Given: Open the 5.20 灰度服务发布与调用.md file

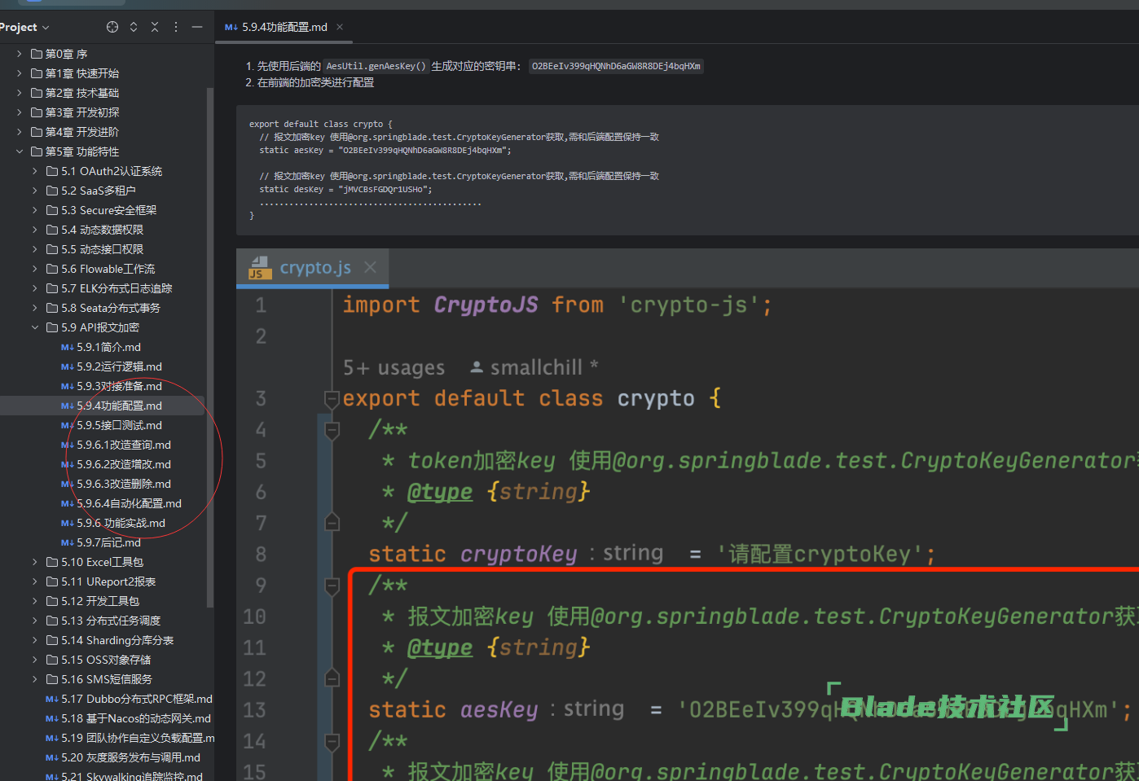Looking at the screenshot, I should click(123, 757).
